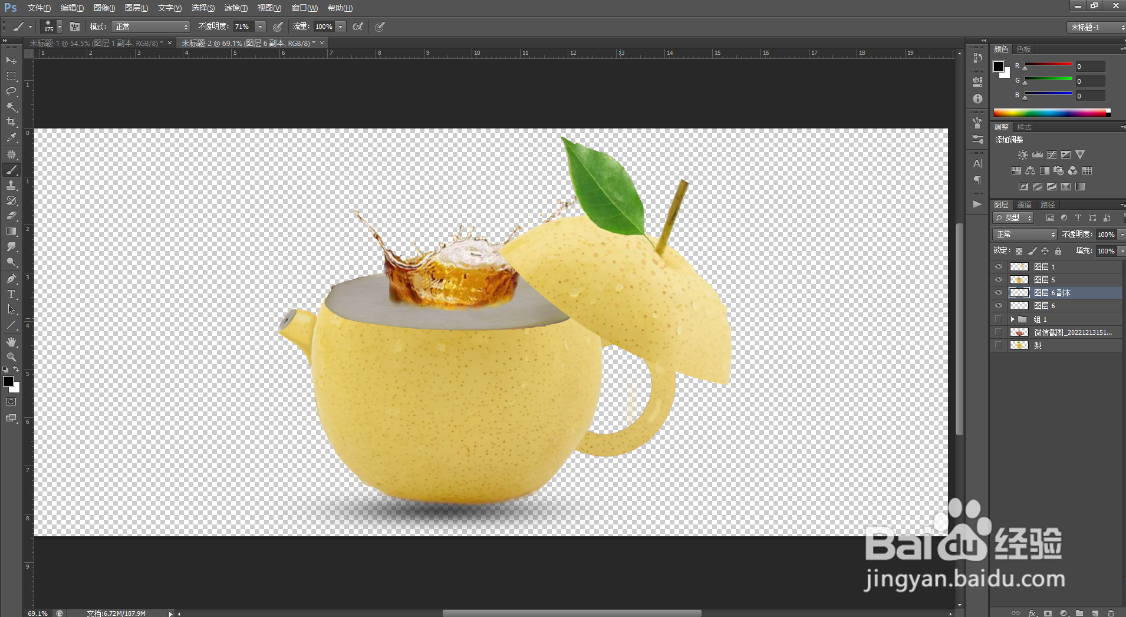Toggle lock all for the layer
The width and height of the screenshot is (1126, 617).
(1058, 251)
